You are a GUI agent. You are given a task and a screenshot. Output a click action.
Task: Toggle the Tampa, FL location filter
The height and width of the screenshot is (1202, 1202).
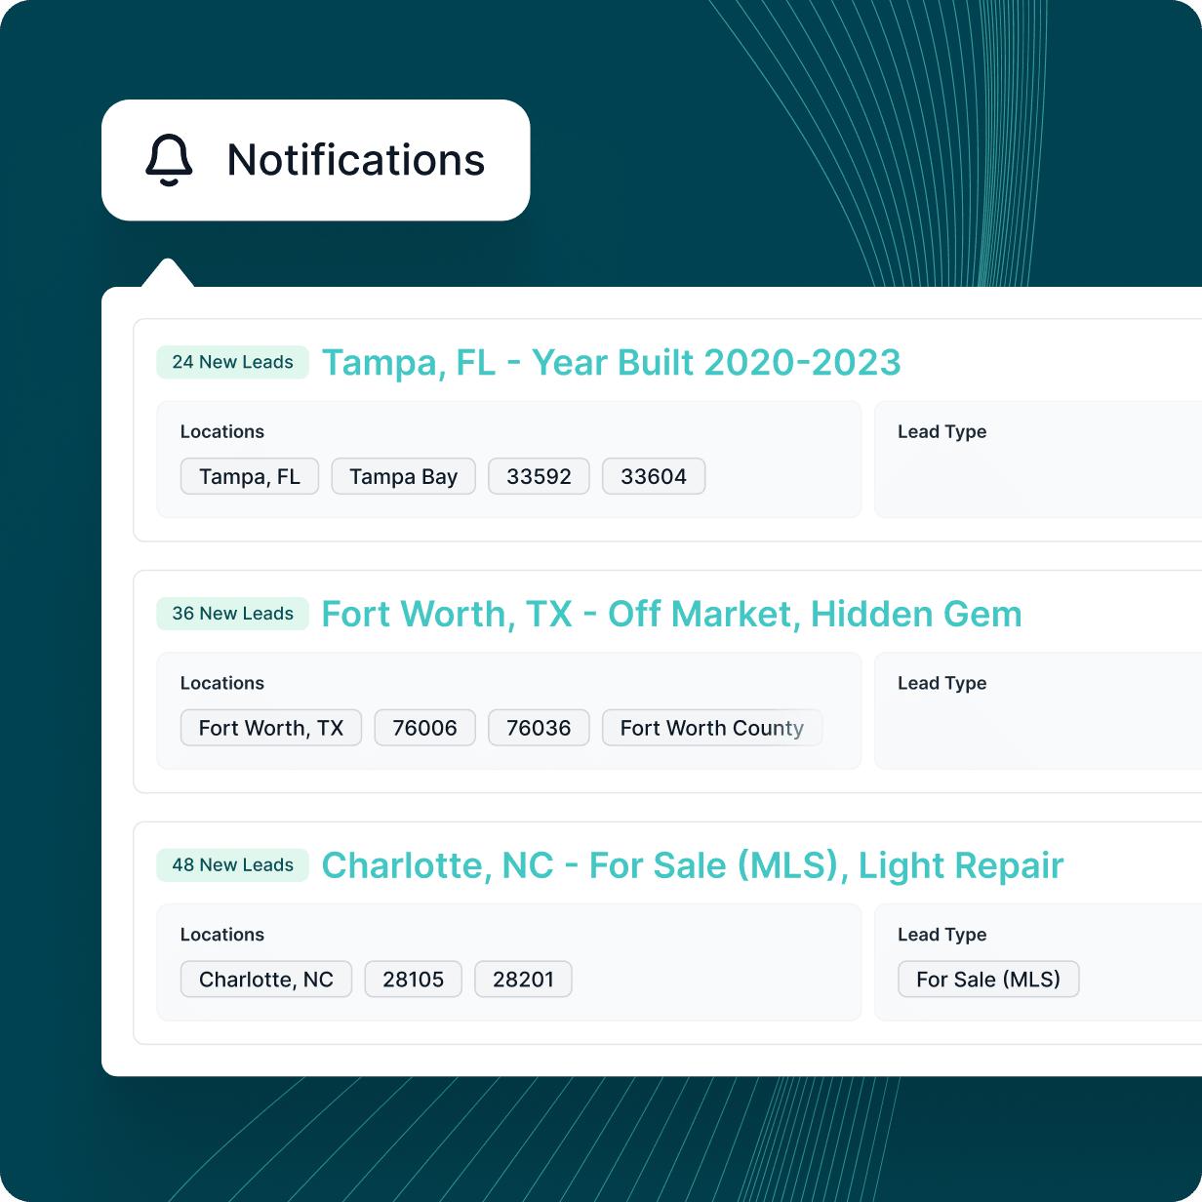coord(249,476)
